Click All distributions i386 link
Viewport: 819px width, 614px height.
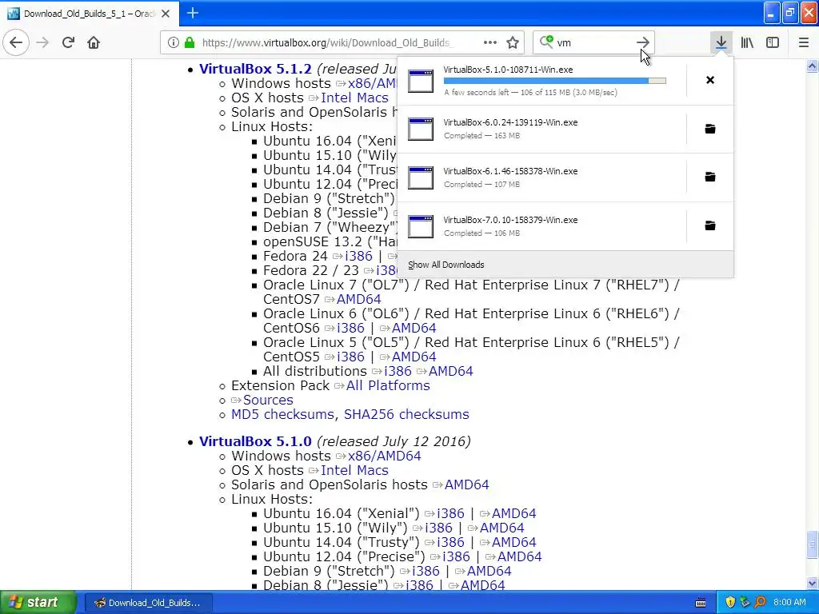point(398,371)
